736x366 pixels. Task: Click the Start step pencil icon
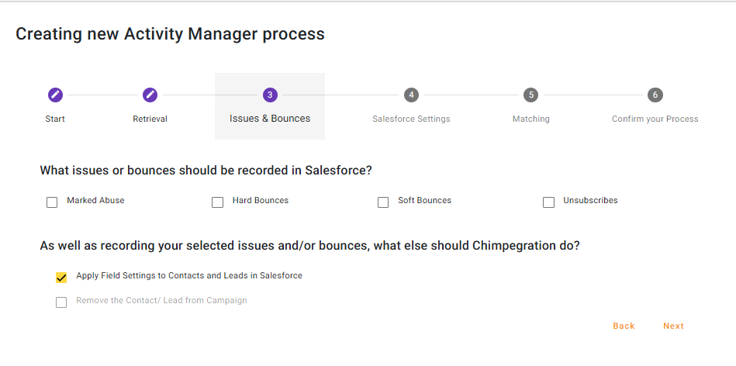(55, 95)
